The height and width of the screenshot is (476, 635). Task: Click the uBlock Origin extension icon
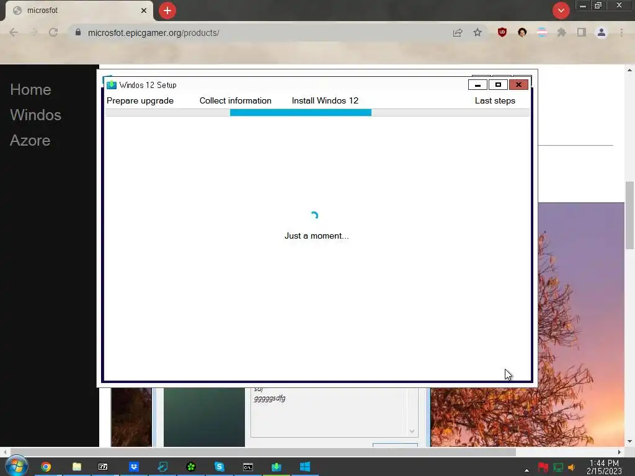[x=502, y=32]
